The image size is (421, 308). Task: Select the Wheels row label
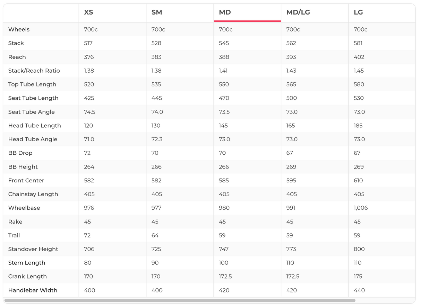(19, 29)
